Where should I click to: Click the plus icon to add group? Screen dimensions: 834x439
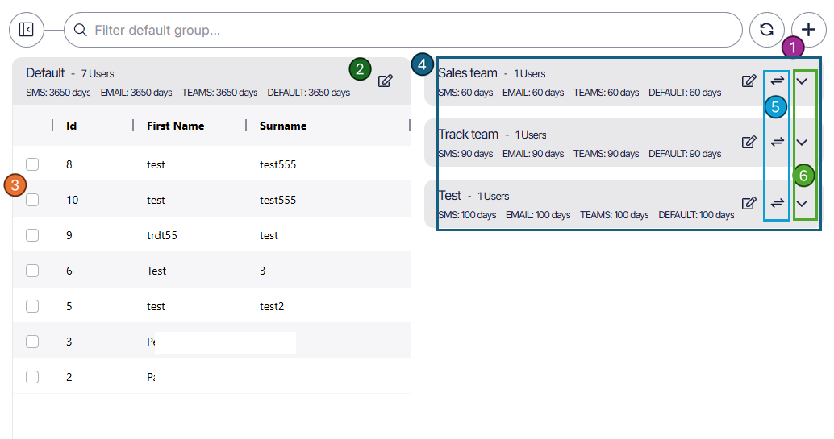pos(808,30)
